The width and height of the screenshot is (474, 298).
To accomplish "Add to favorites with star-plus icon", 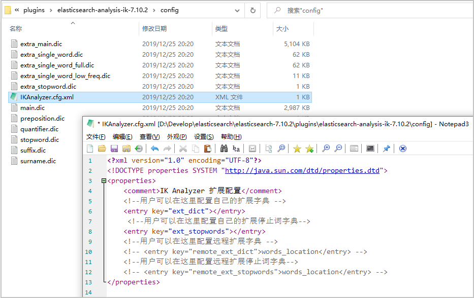I will (309, 148).
